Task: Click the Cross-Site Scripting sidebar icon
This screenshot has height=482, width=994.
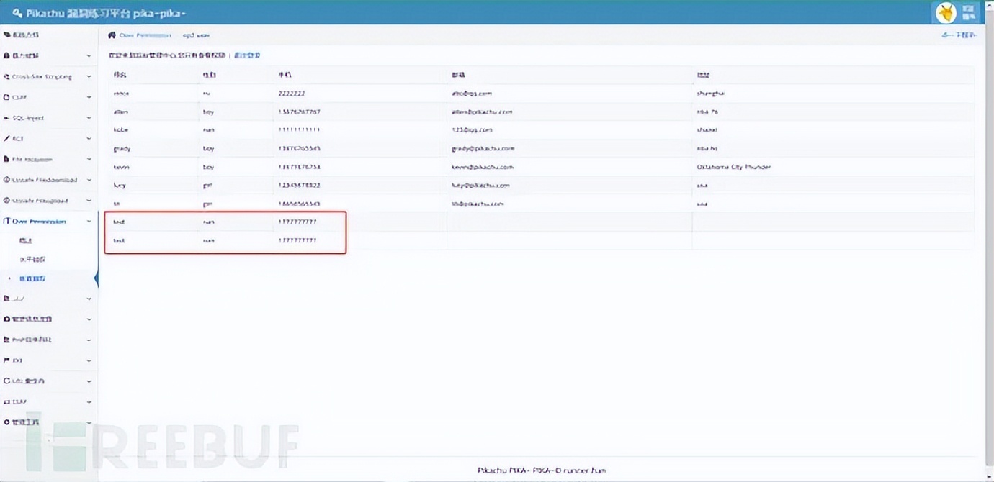Action: [x=6, y=76]
